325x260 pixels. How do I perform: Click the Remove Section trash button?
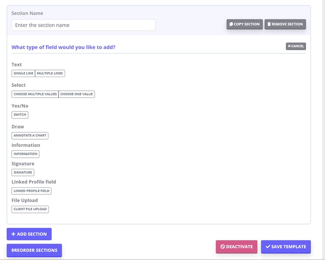point(285,24)
